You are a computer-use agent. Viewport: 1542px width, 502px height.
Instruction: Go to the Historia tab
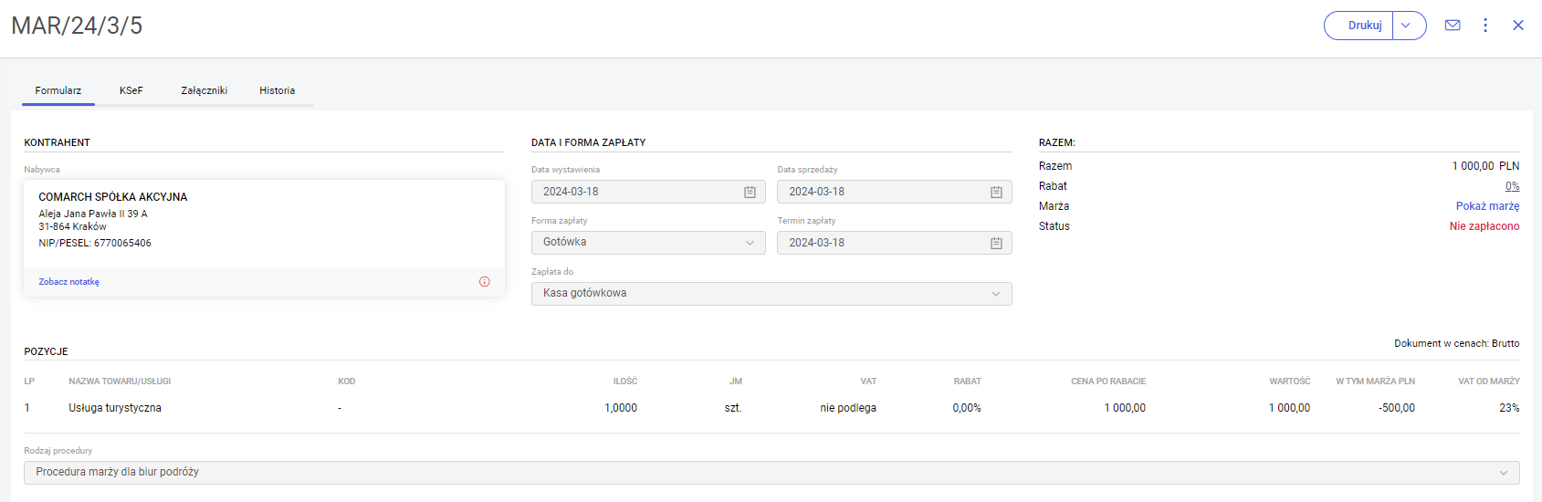click(x=278, y=90)
